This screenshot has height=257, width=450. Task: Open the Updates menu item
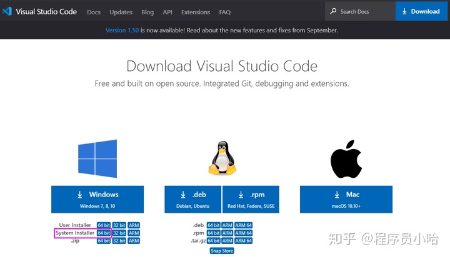(121, 12)
